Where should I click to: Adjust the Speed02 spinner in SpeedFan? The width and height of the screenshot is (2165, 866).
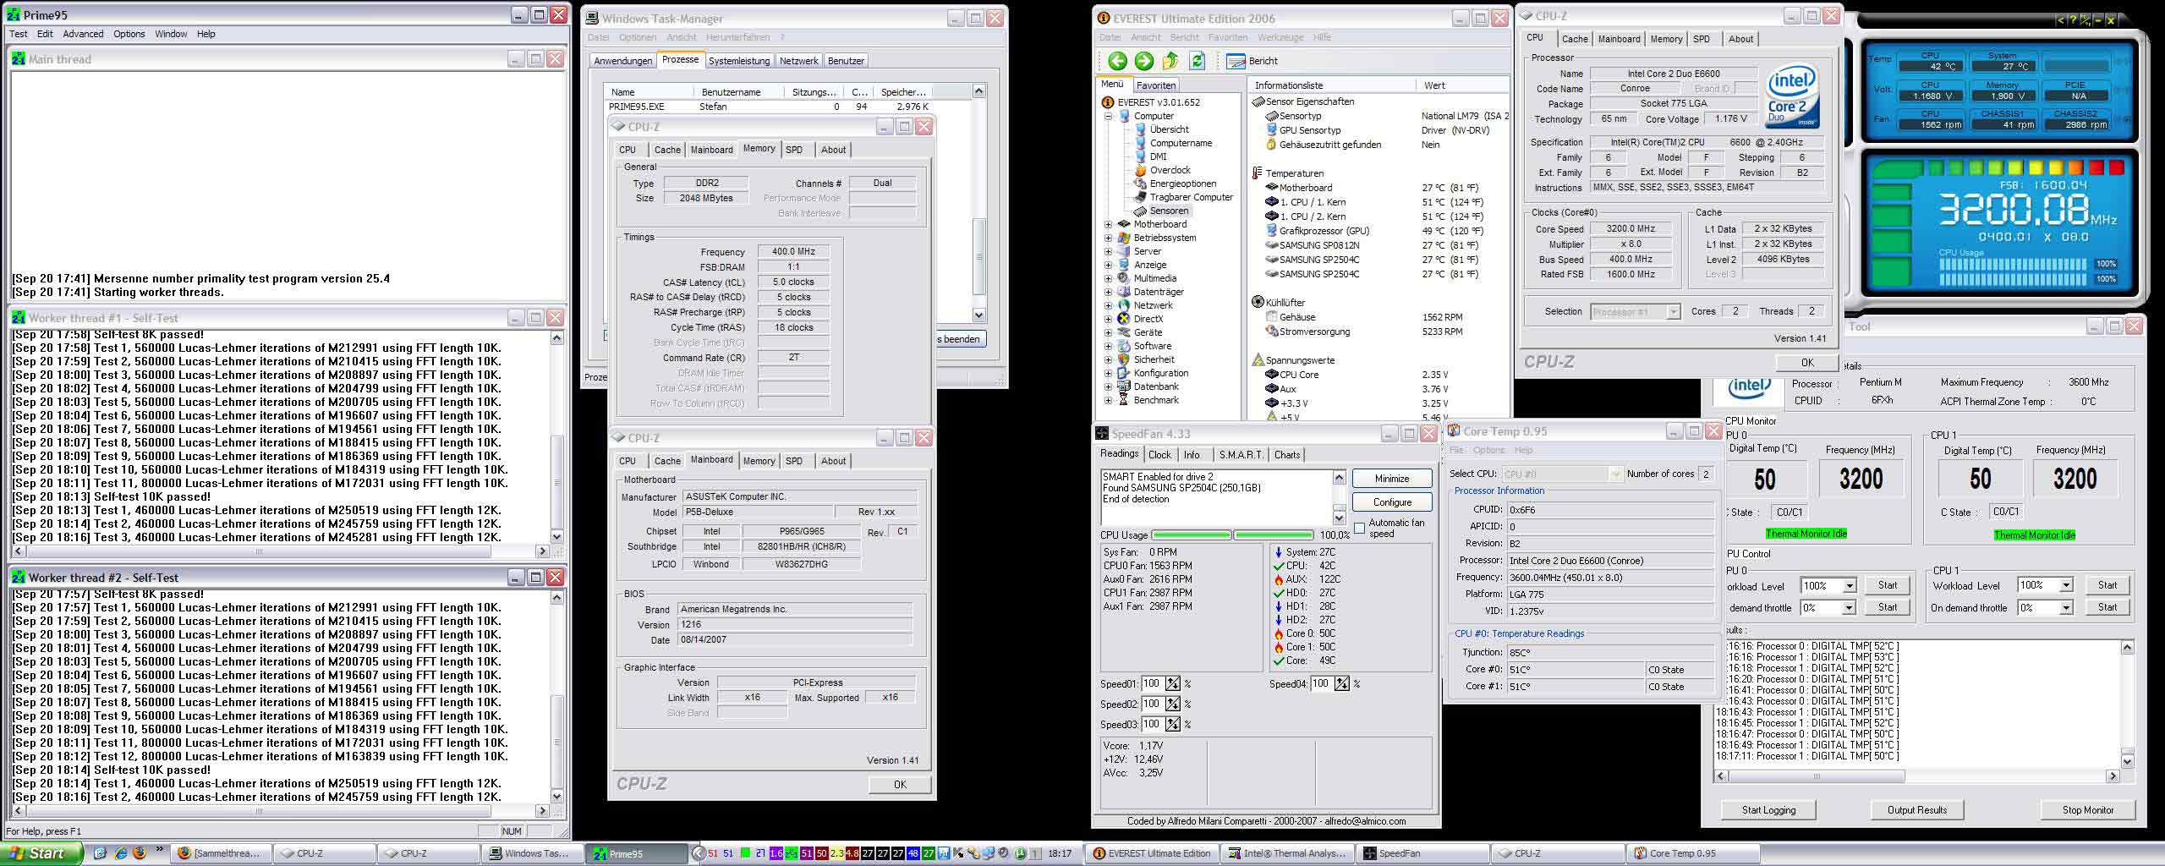[x=1172, y=704]
